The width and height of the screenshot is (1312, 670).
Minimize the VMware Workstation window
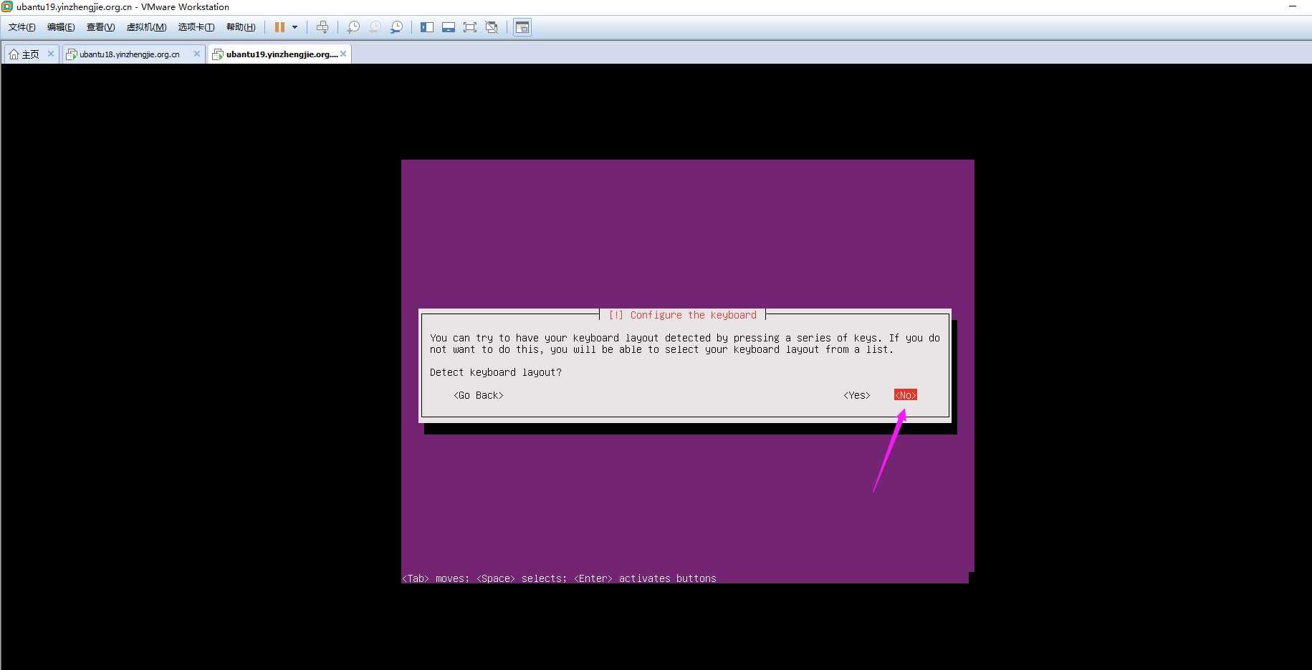click(1293, 6)
